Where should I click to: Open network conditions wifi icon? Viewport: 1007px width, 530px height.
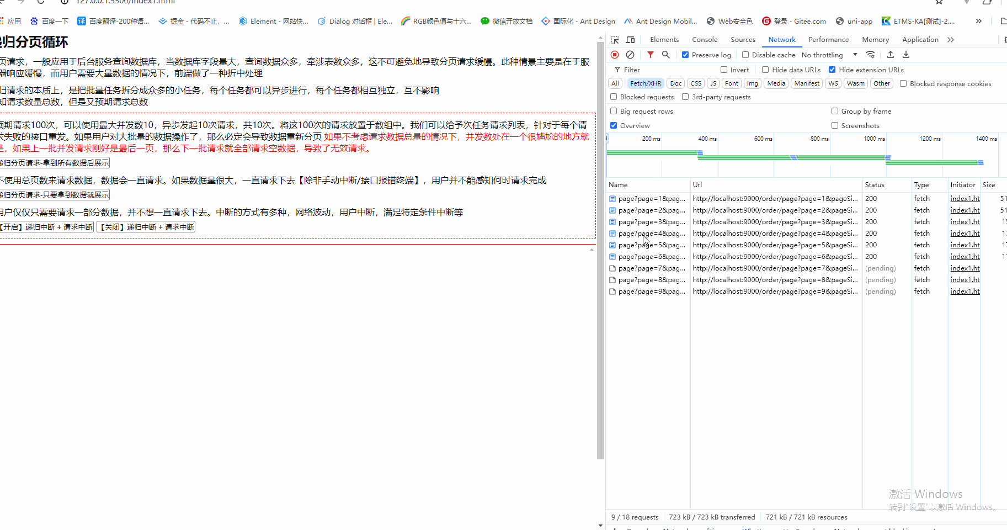(x=870, y=55)
